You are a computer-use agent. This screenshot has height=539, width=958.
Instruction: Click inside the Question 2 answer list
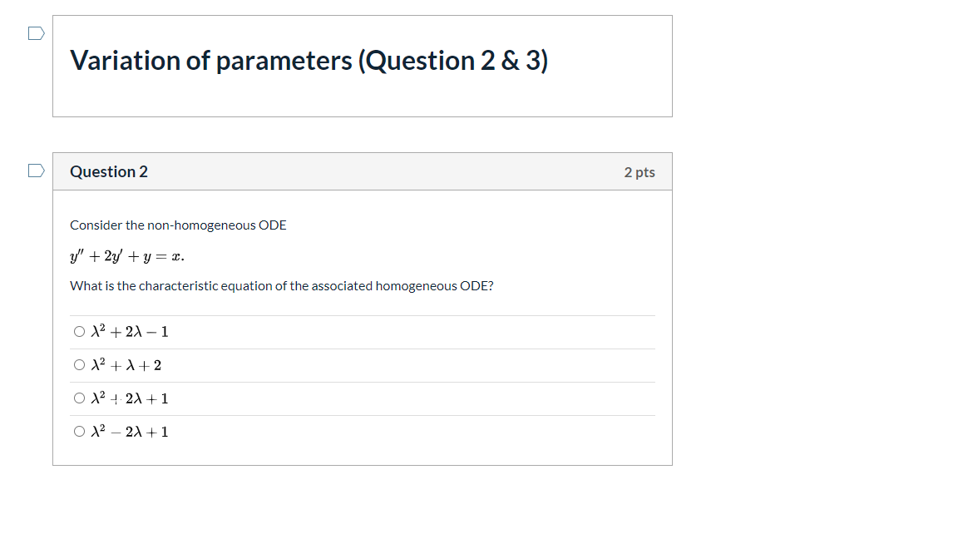pyautogui.click(x=362, y=381)
